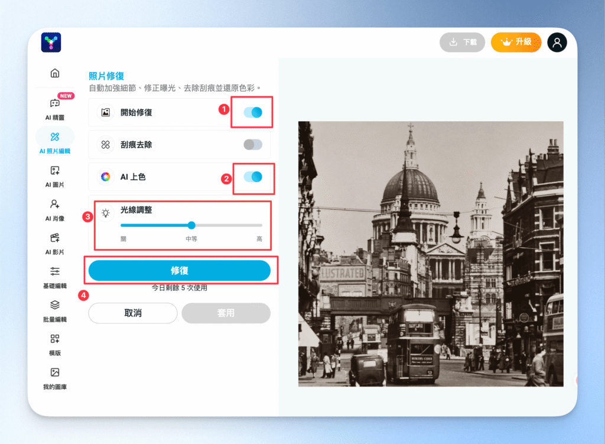The width and height of the screenshot is (605, 444).
Task: Set light slider to 關 end
Action: pyautogui.click(x=122, y=225)
